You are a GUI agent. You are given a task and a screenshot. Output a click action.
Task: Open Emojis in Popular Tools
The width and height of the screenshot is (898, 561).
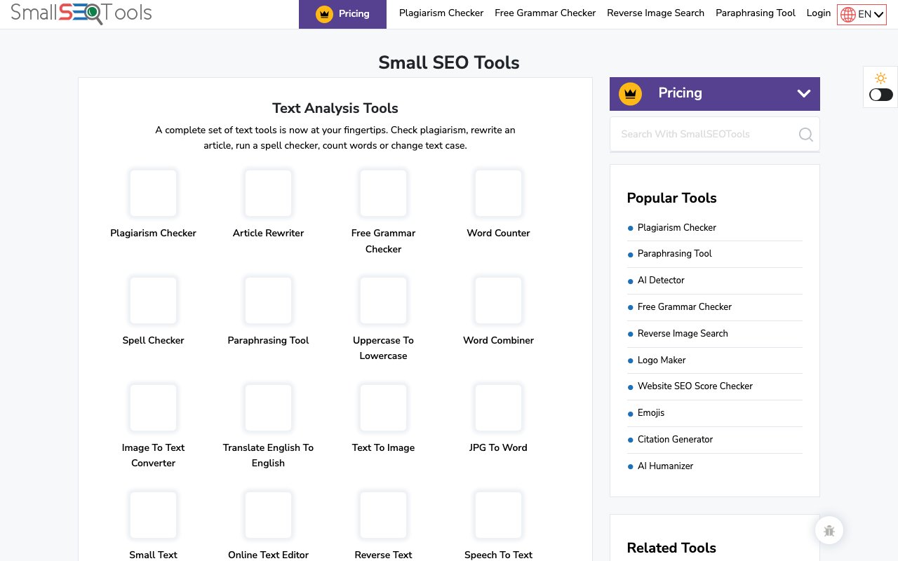click(651, 412)
